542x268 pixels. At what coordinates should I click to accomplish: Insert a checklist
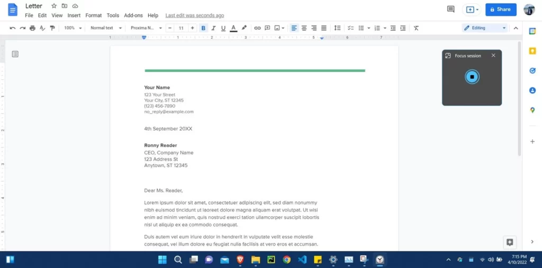350,28
